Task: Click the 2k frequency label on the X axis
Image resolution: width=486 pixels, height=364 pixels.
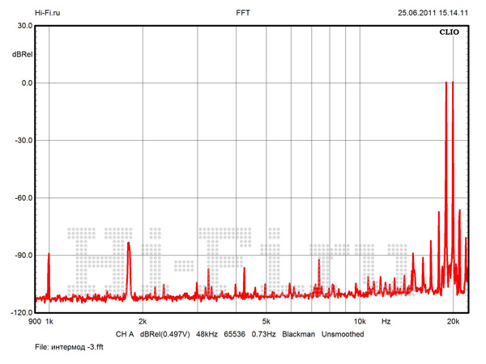Action: tap(143, 322)
